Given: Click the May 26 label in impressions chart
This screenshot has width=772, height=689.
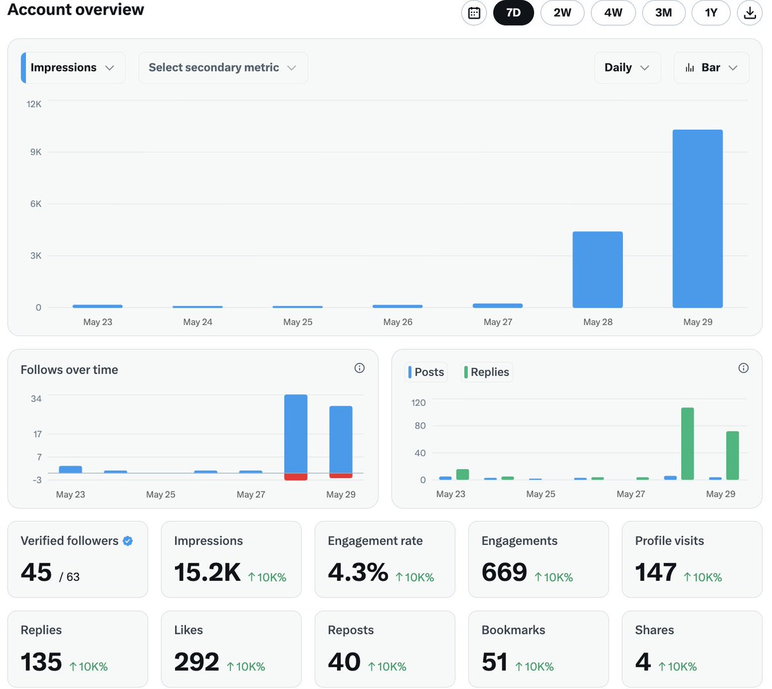Looking at the screenshot, I should [398, 322].
